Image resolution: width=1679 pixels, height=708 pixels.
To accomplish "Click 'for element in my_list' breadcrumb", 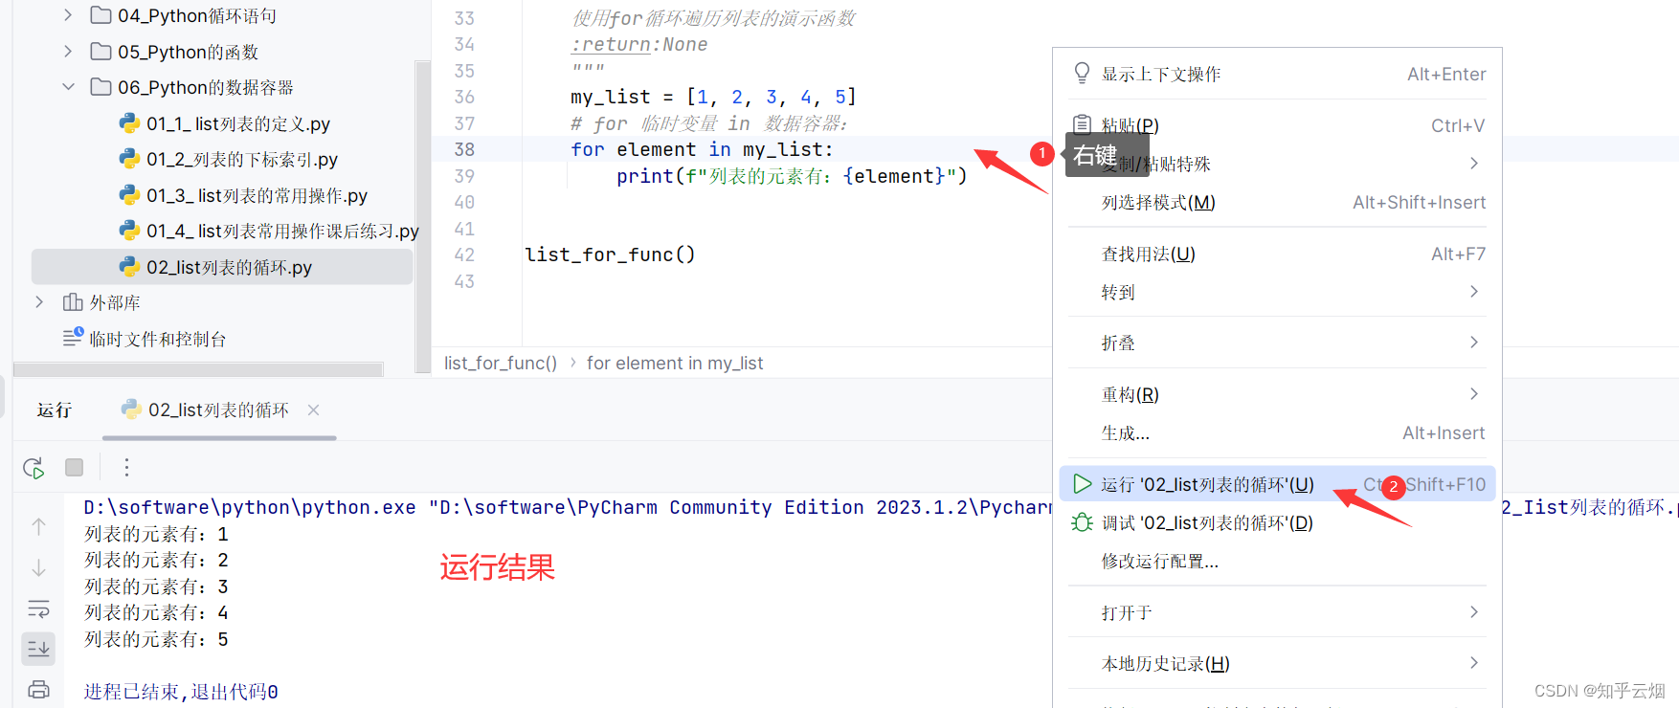I will [x=675, y=364].
